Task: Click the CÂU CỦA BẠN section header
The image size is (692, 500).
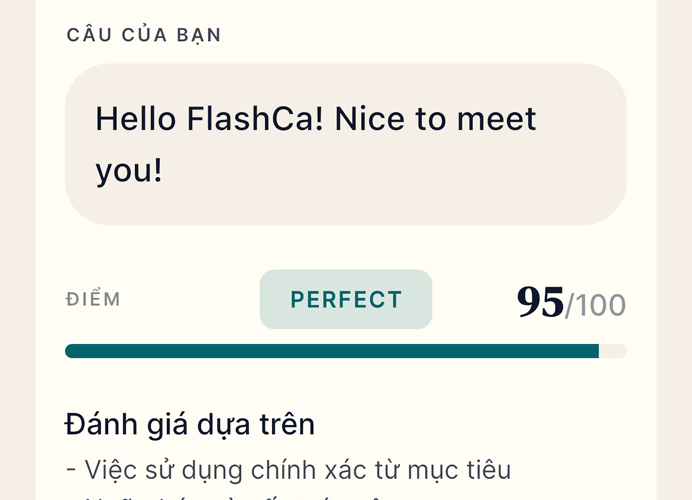Action: [x=145, y=34]
